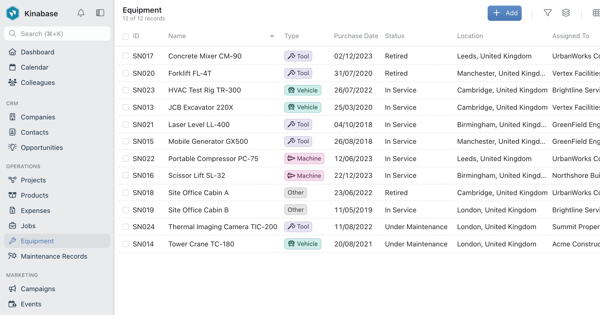Open the Equipment sidebar item
600x315 pixels.
(57, 241)
